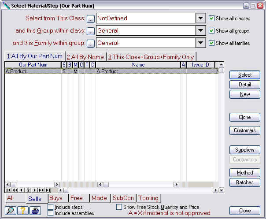The height and width of the screenshot is (219, 266).
Task: Click right scroll arrow of bottom grid scrollbar
Action: point(216,190)
